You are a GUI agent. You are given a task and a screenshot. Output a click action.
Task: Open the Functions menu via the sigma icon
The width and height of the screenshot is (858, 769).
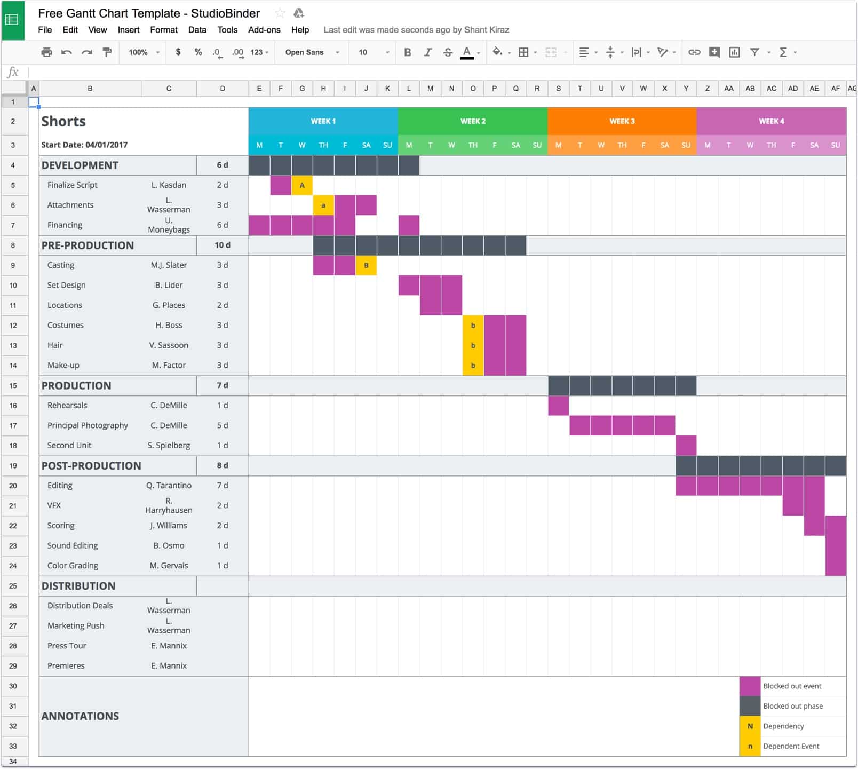[783, 52]
